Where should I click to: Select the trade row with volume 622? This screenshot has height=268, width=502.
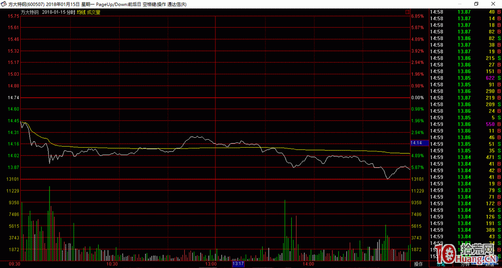[466, 78]
